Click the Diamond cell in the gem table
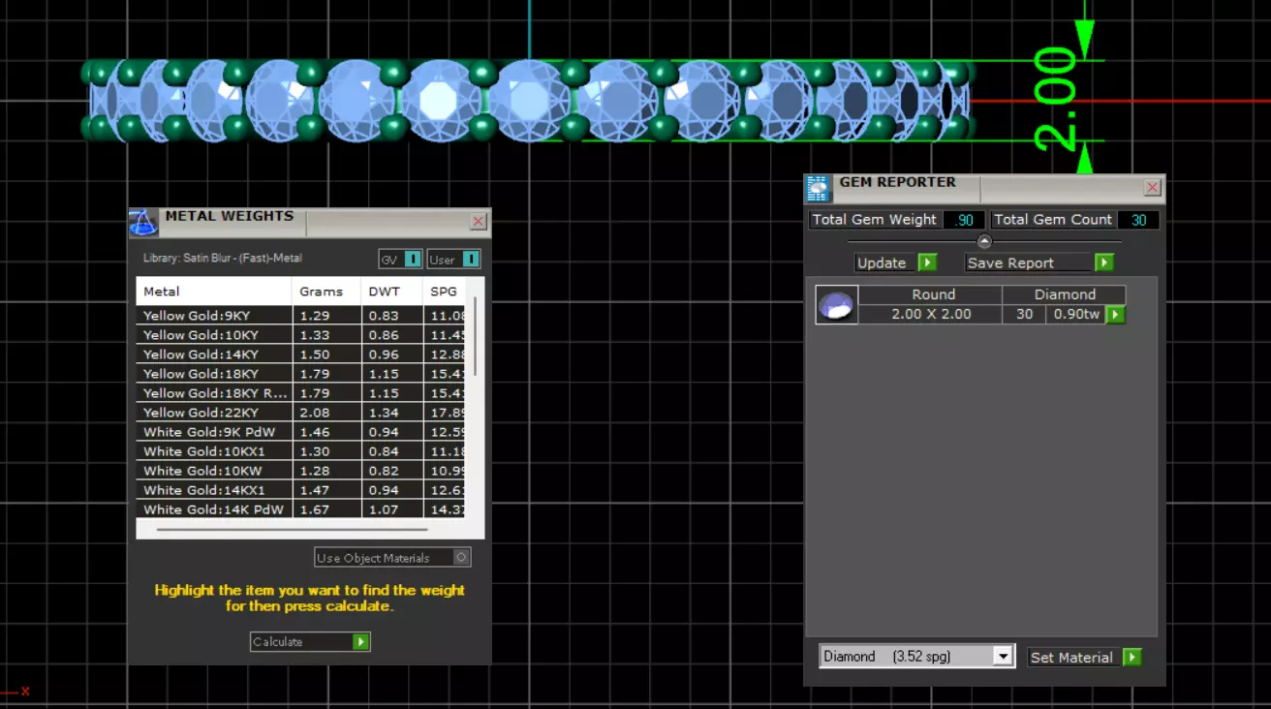The image size is (1271, 709). tap(1064, 294)
